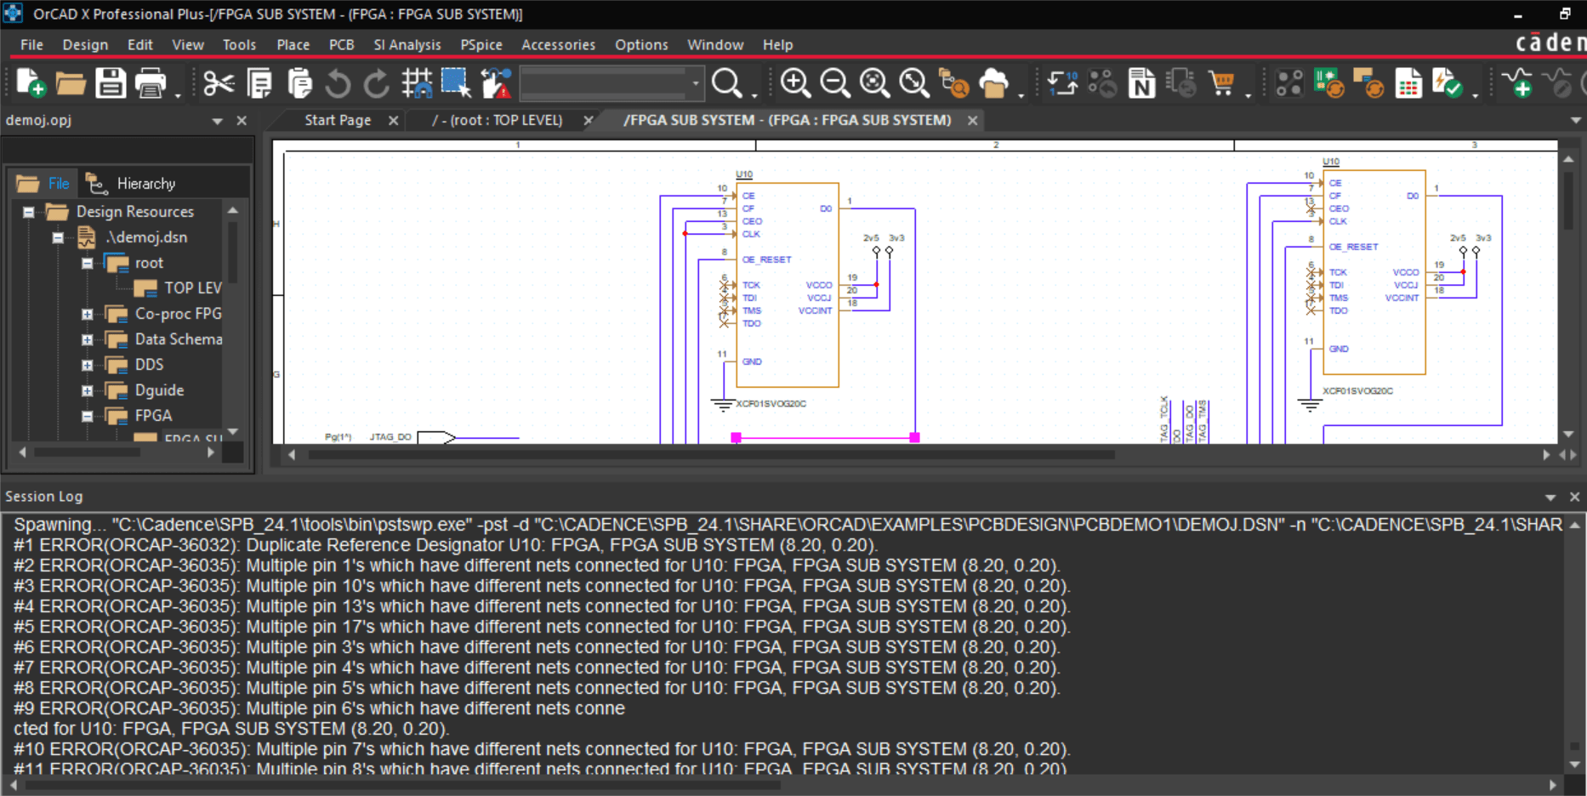Viewport: 1587px width, 796px height.
Task: Collapse the FPGA folder
Action: pyautogui.click(x=87, y=416)
